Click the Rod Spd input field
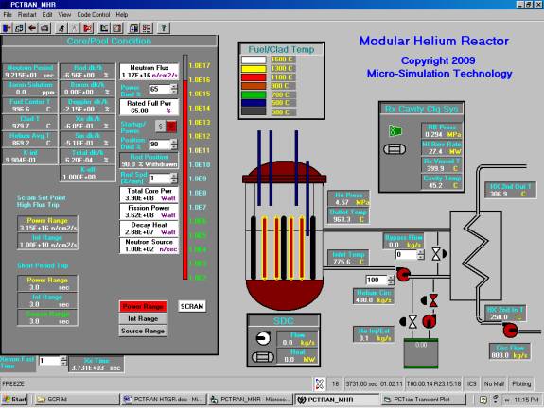Viewport: 544px width, 409px height. click(160, 179)
